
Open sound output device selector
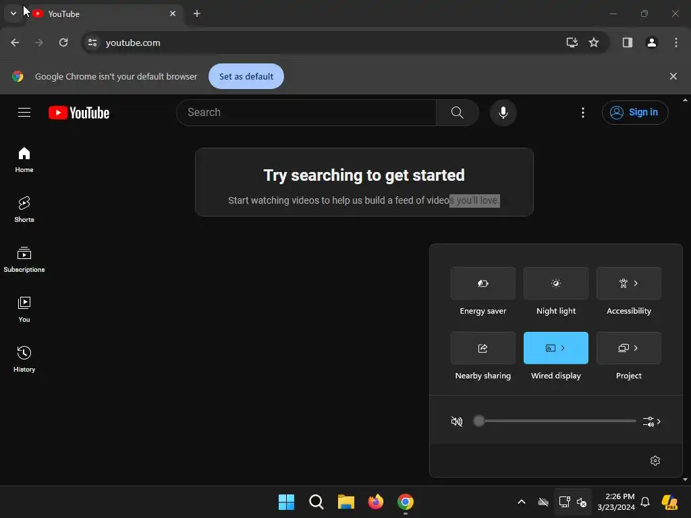[652, 422]
